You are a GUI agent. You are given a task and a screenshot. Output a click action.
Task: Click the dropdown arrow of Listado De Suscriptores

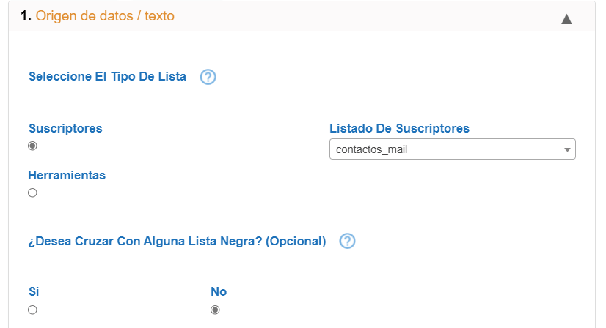tap(567, 149)
